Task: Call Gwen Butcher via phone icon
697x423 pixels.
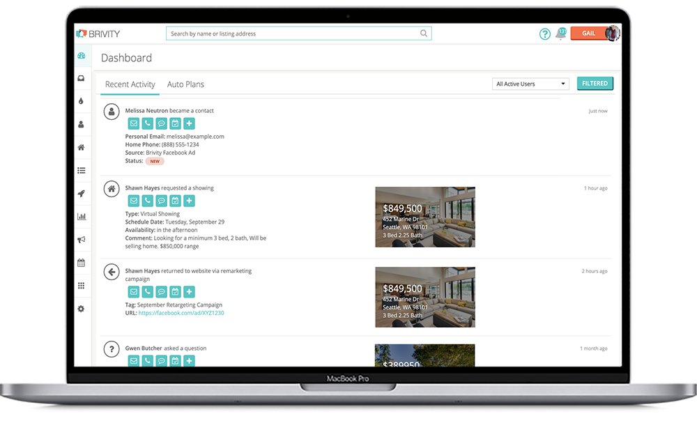Action: (x=148, y=361)
